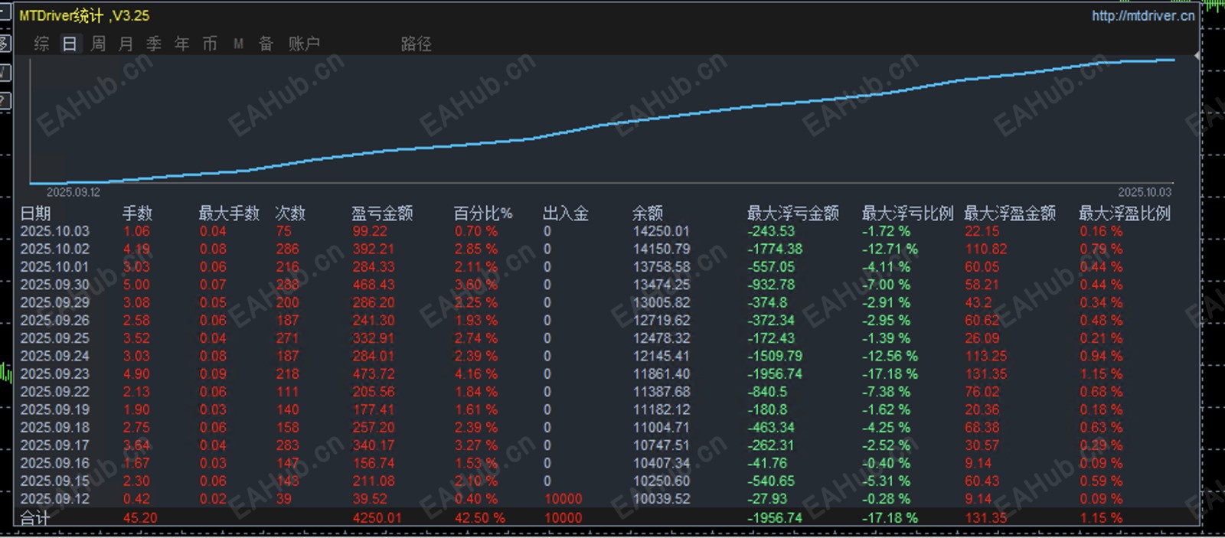Open the 账户 account tab
Viewport: 1225px width, 538px height.
pos(304,44)
